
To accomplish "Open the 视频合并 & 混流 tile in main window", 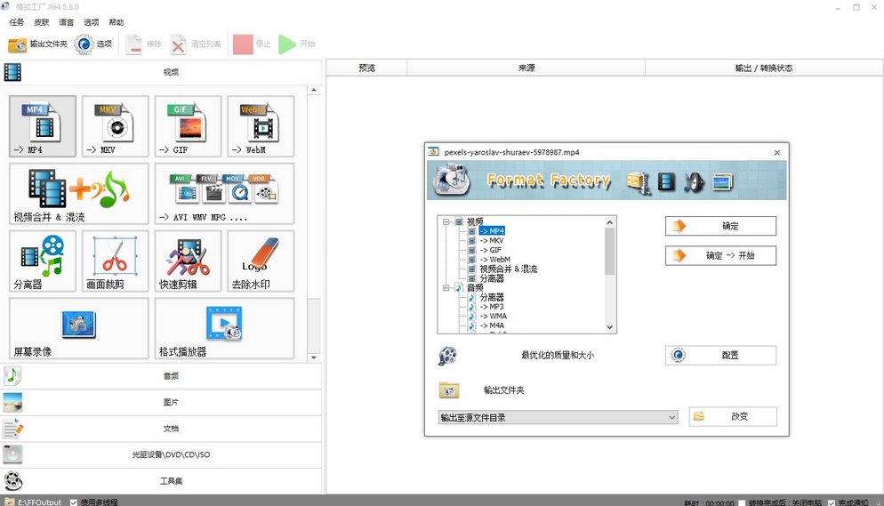I will [79, 194].
